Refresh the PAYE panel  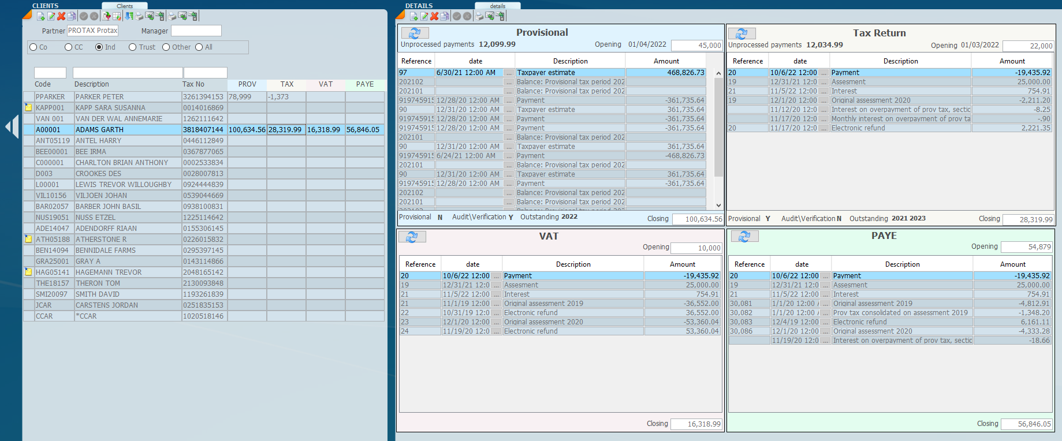pos(744,236)
